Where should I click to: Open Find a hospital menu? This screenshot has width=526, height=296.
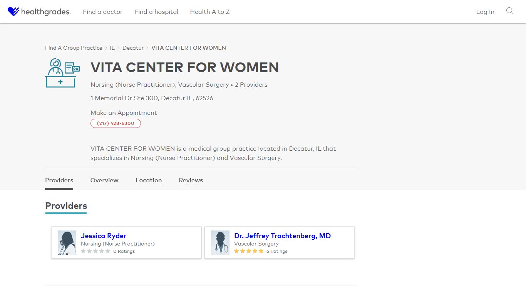(156, 12)
